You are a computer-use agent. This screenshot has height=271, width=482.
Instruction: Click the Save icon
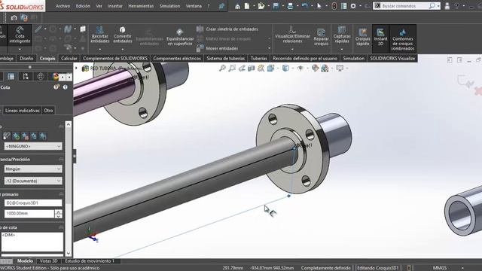coord(276,6)
